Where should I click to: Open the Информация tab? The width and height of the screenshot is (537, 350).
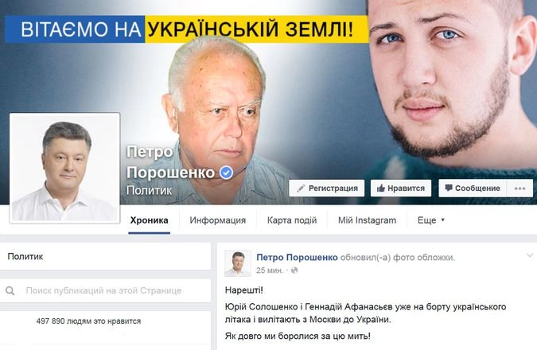(x=218, y=220)
